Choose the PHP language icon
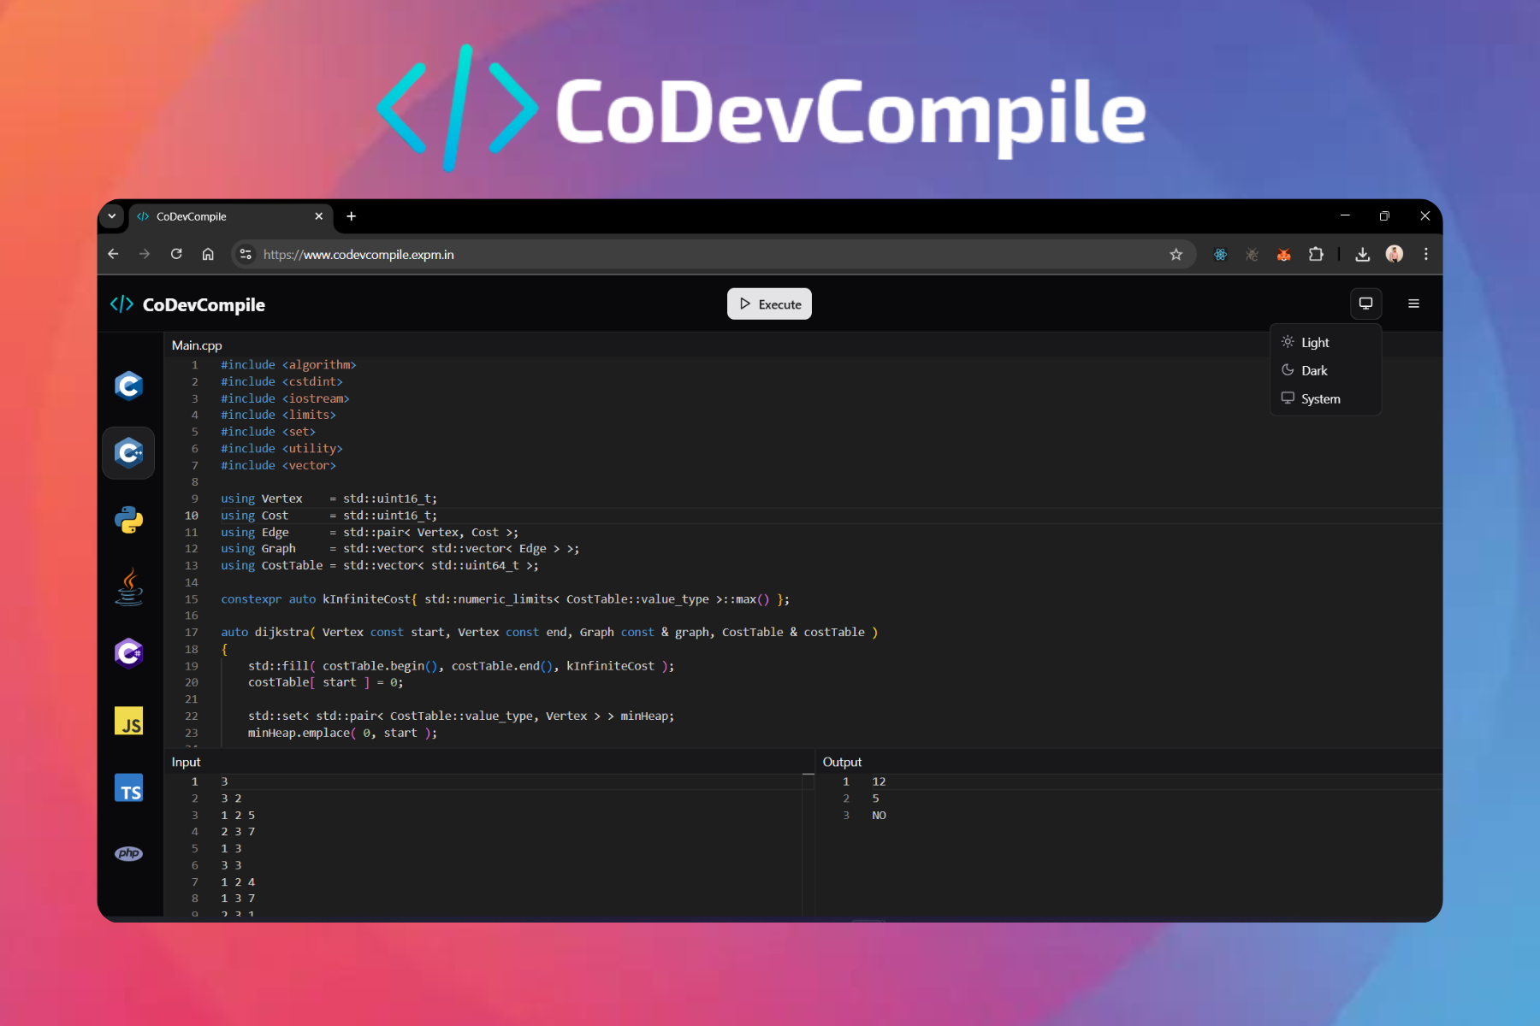Screen dimensions: 1540x1026 [x=128, y=853]
